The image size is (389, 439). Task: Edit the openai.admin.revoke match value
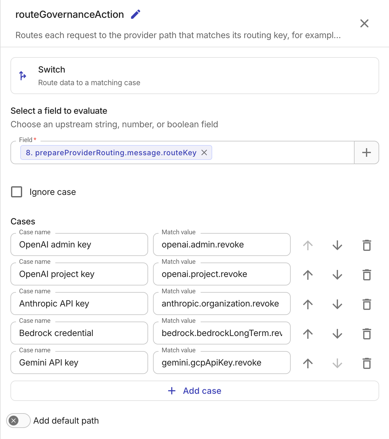[222, 244]
